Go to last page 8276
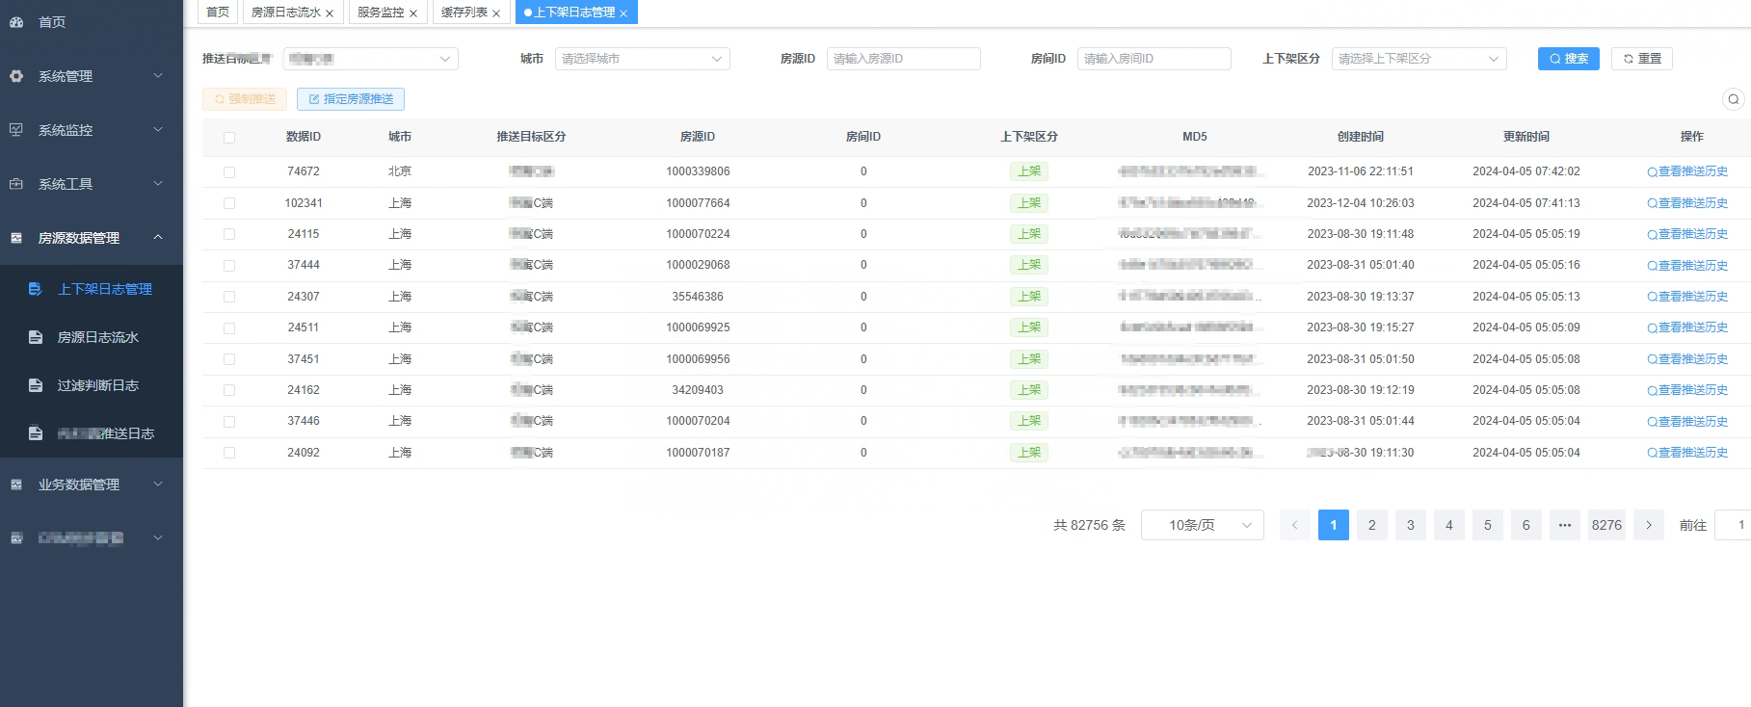The height and width of the screenshot is (707, 1751). (1606, 525)
